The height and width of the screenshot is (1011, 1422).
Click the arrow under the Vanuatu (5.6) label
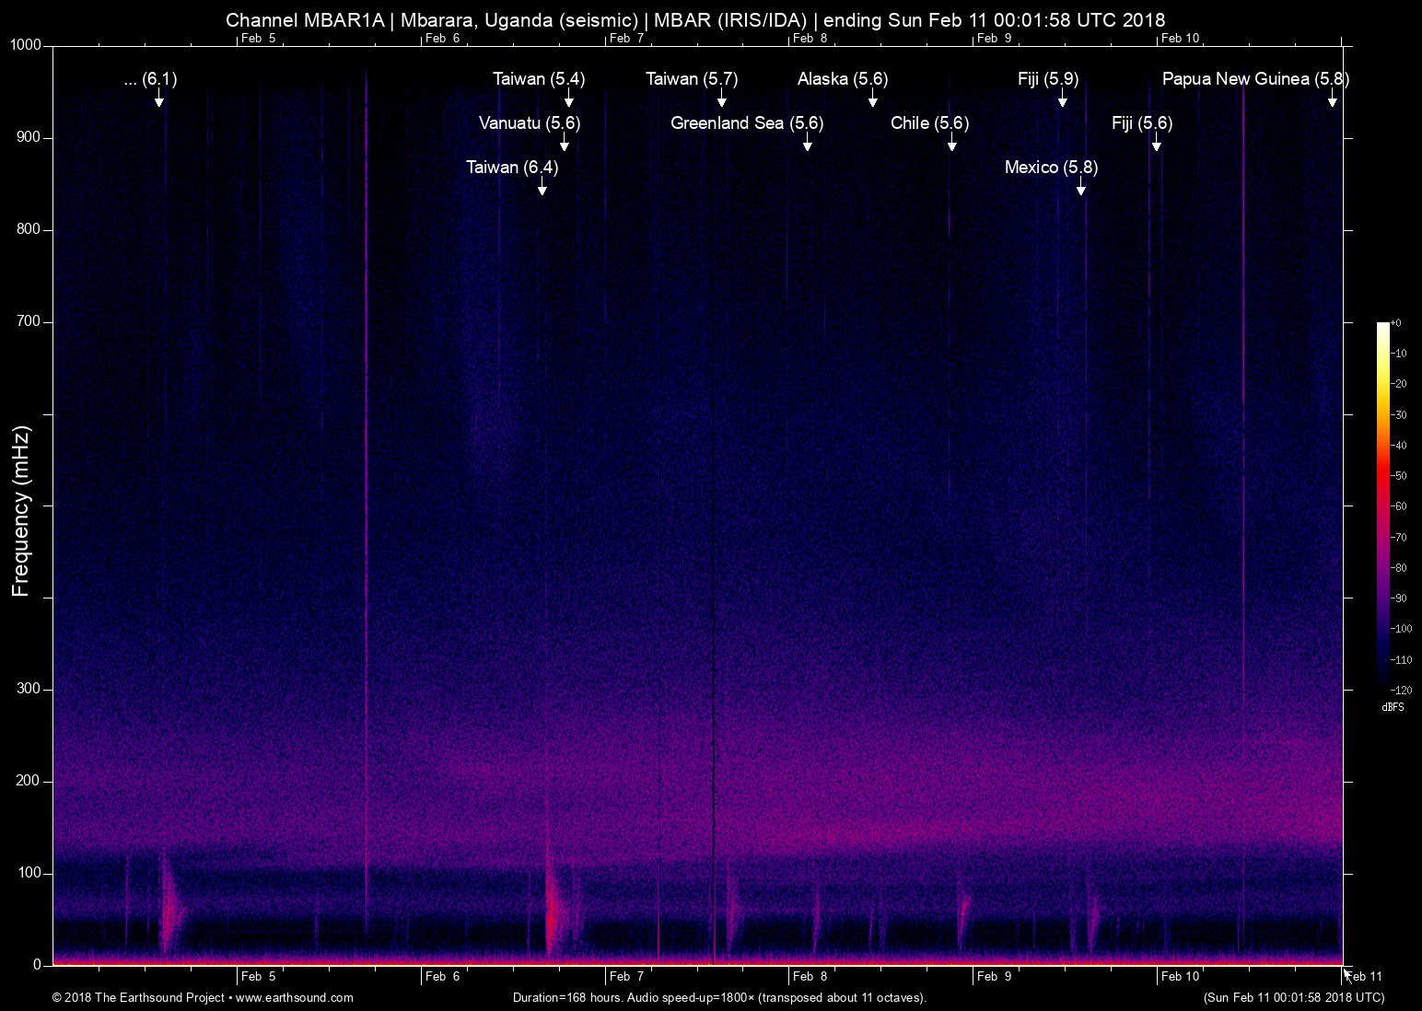(564, 144)
